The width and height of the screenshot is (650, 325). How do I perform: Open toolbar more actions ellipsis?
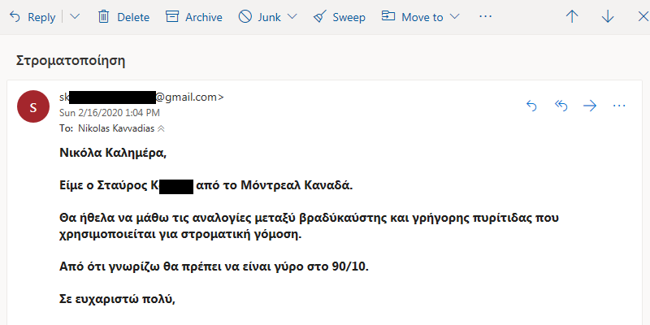(x=485, y=16)
